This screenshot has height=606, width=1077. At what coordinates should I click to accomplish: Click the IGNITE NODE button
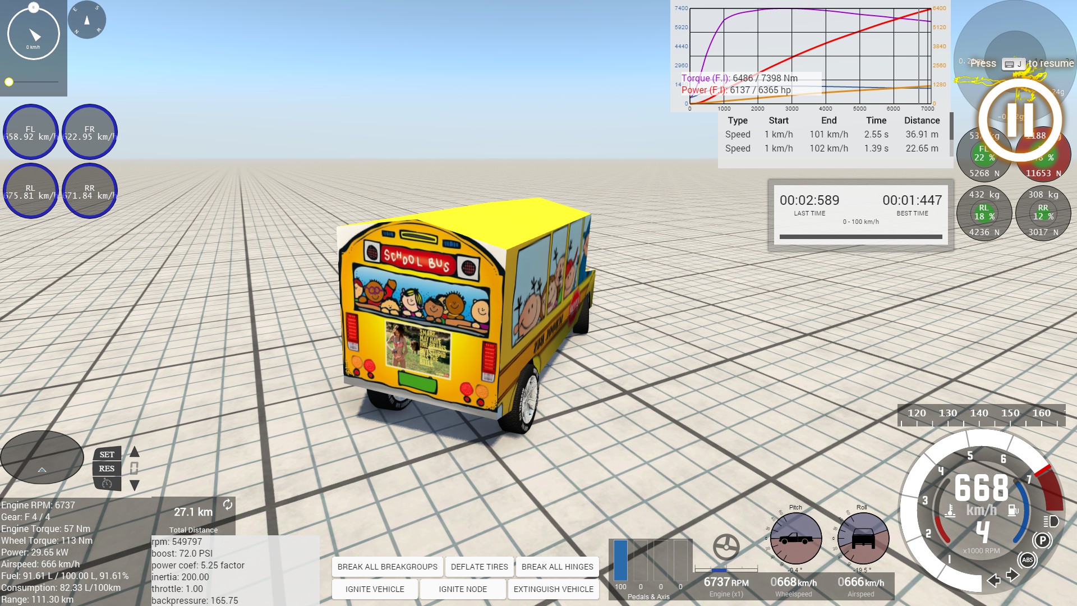pos(463,589)
